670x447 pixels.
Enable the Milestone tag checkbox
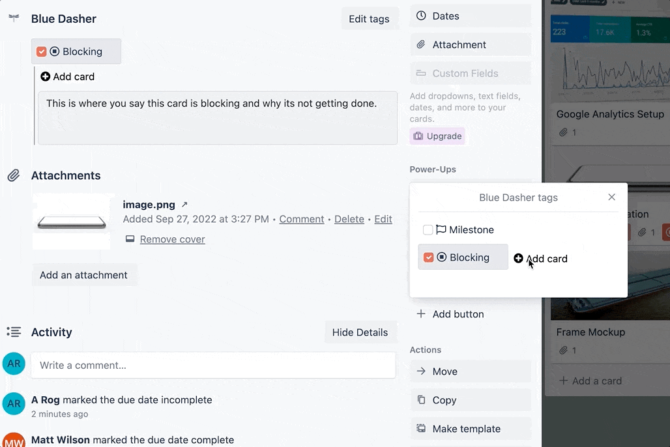428,230
